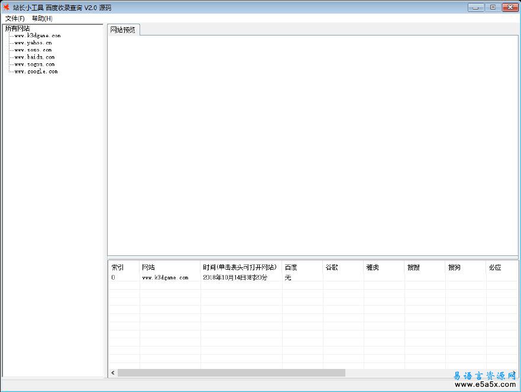Click the 索引 column header
Viewport: 521px width, 392px height.
point(124,267)
